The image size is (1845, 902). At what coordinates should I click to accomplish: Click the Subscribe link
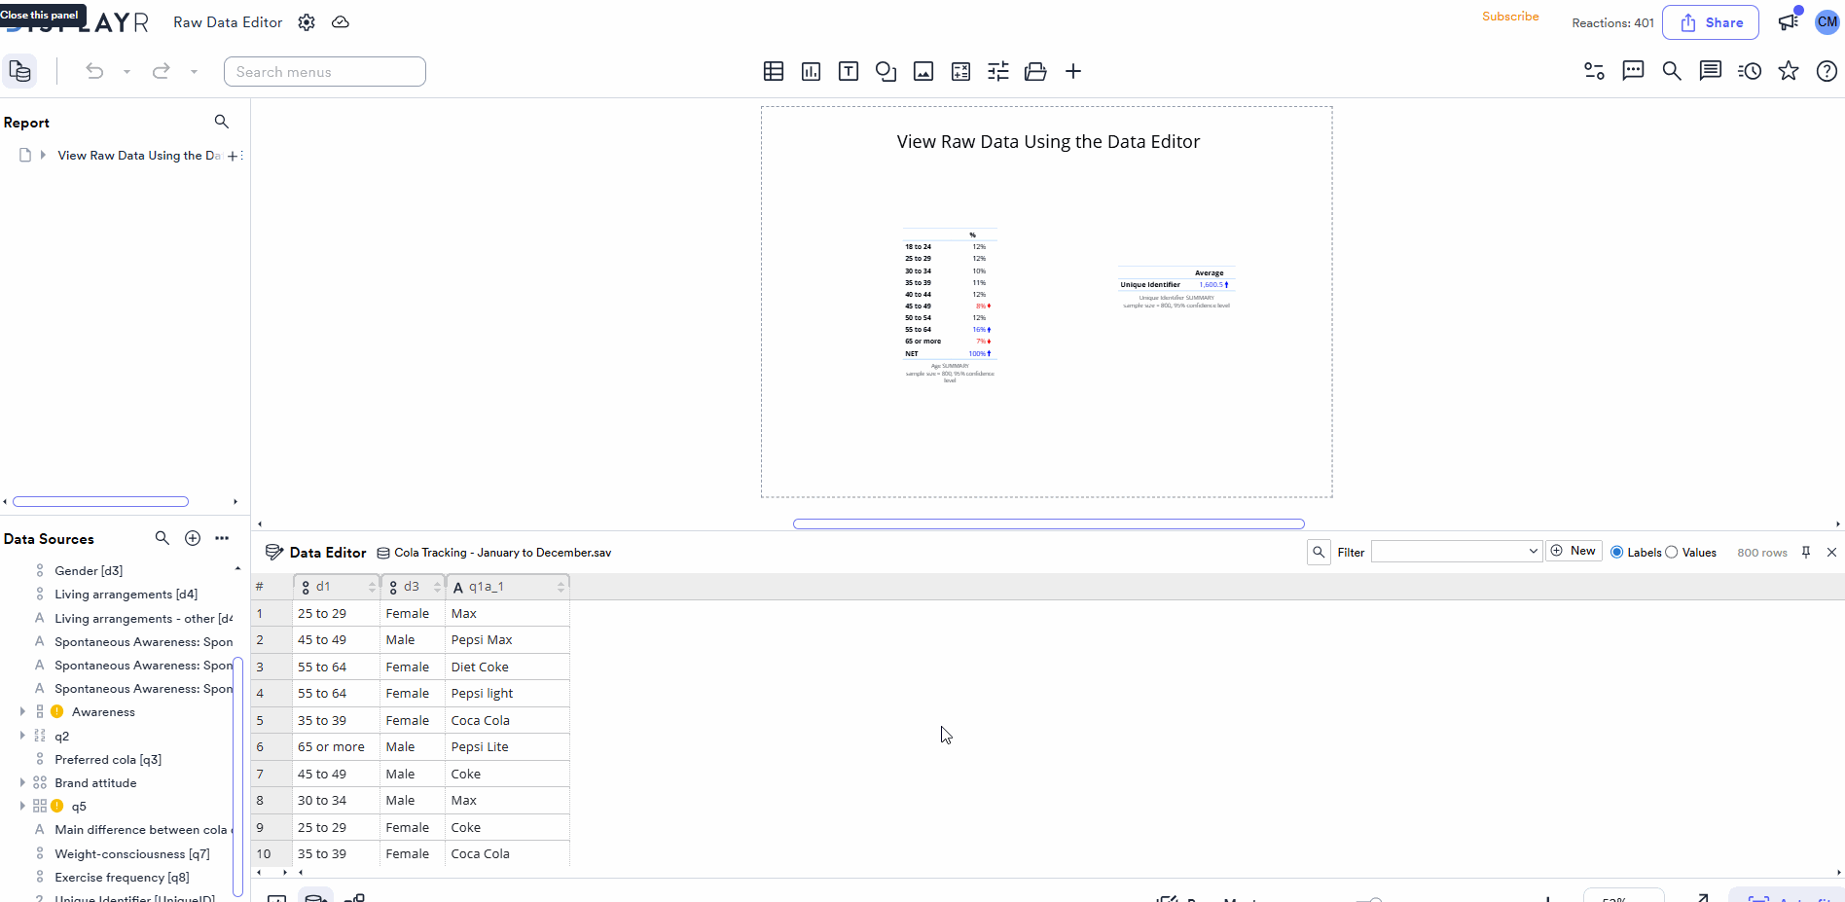(1509, 17)
